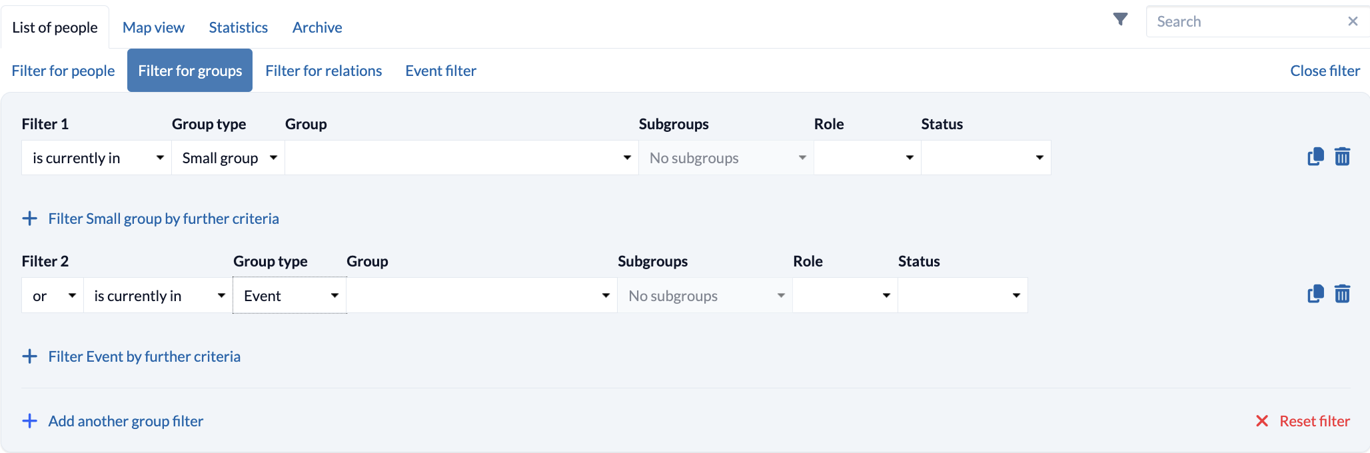Viewport: 1370px width, 453px height.
Task: Open the 'or' operator dropdown in Filter 2
Action: [x=53, y=296]
